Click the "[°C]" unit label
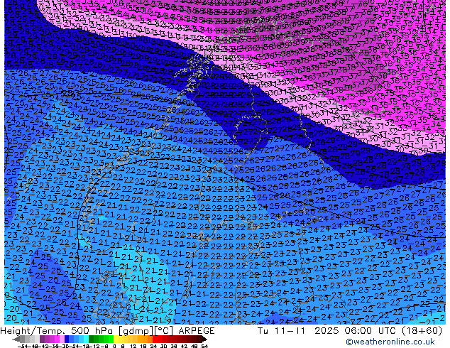The width and height of the screenshot is (450, 348). [x=164, y=331]
